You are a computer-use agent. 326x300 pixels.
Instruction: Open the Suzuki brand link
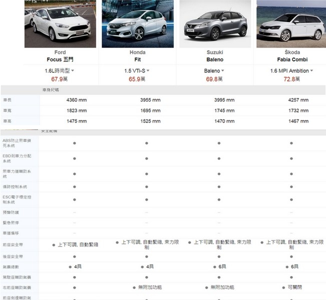tap(215, 52)
